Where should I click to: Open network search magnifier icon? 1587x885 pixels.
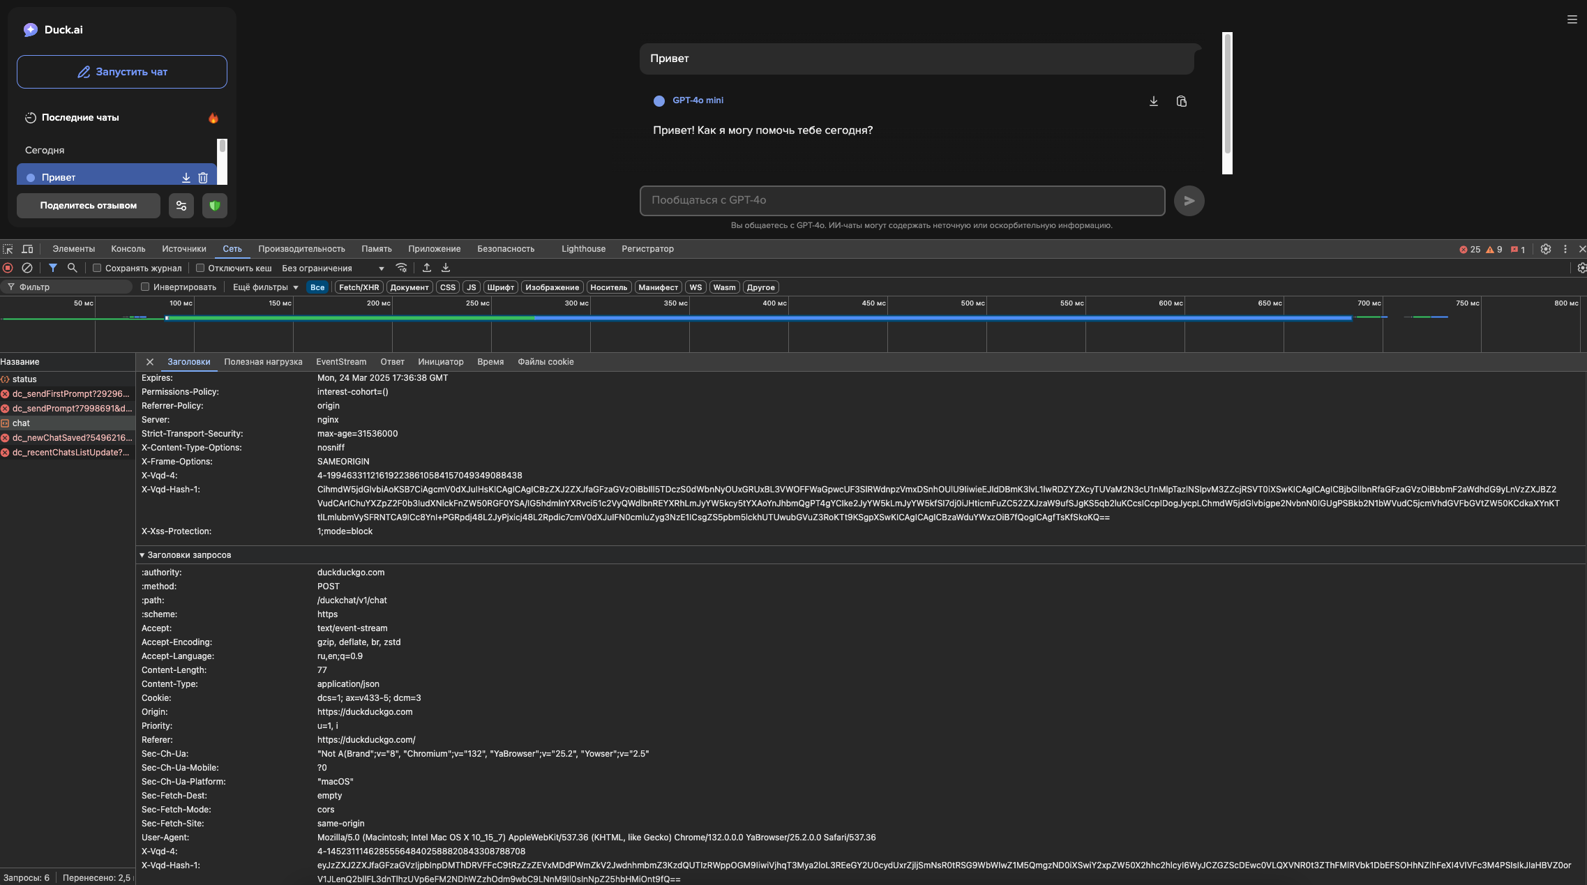pos(72,268)
